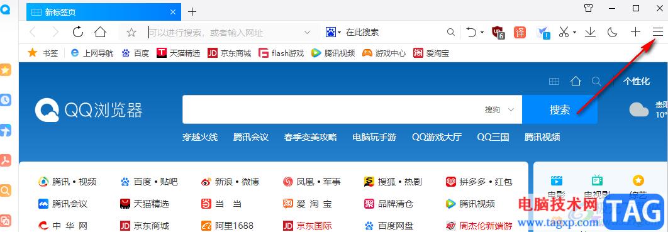Open a new tab with plus button
668x232 pixels.
[x=192, y=12]
